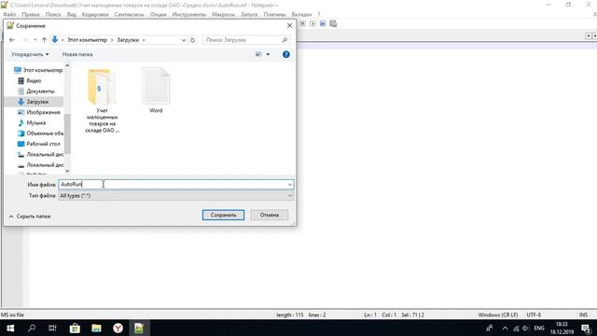Screen dimensions: 597x336
Task: Click Загрузки in address breadcrumb
Action: [x=128, y=39]
